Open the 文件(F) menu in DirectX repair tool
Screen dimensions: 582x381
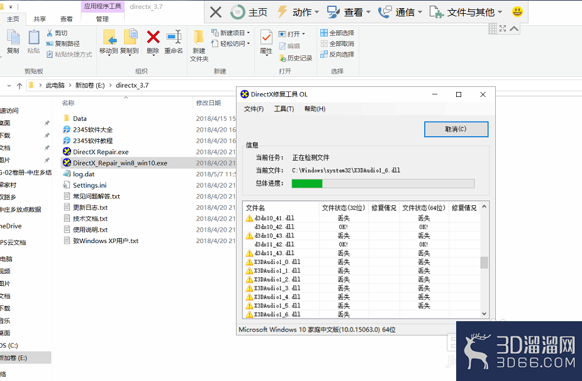[254, 108]
